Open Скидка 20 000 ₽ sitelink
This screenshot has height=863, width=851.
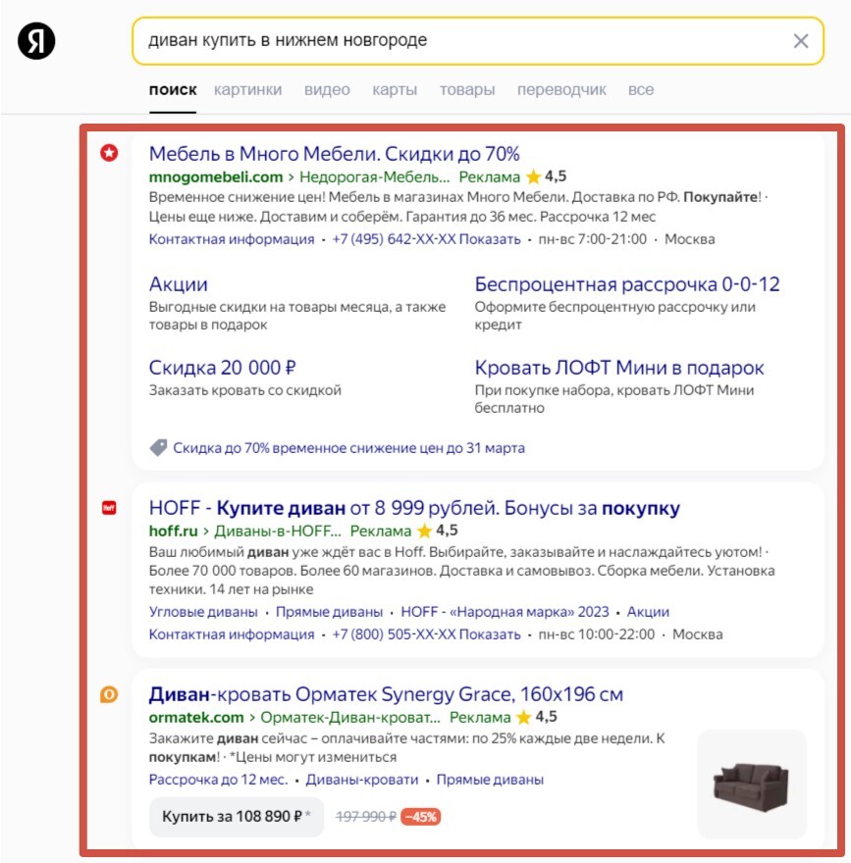pyautogui.click(x=223, y=368)
